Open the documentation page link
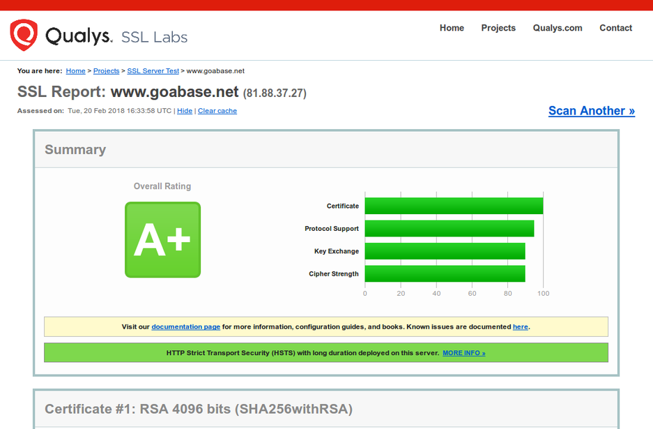The width and height of the screenshot is (653, 429). (186, 327)
